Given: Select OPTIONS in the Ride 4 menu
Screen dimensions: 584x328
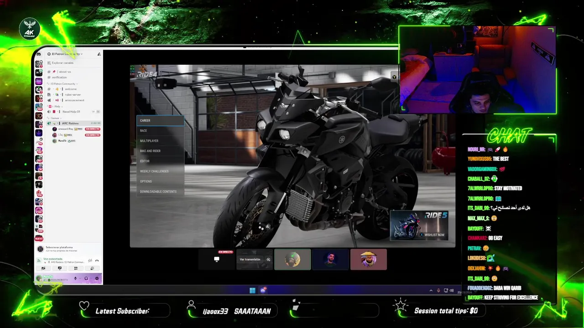Looking at the screenshot, I should [x=160, y=181].
